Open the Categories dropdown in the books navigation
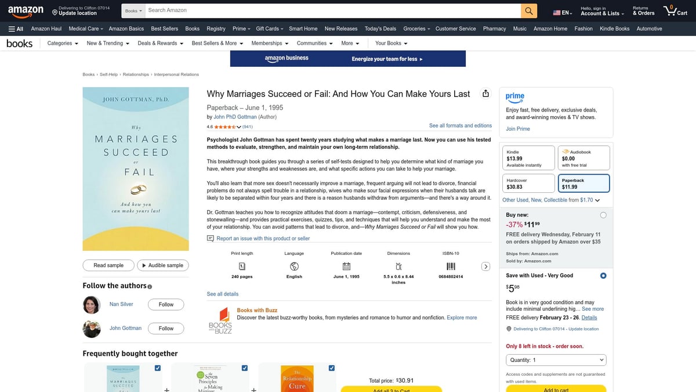The height and width of the screenshot is (392, 696). (x=61, y=43)
